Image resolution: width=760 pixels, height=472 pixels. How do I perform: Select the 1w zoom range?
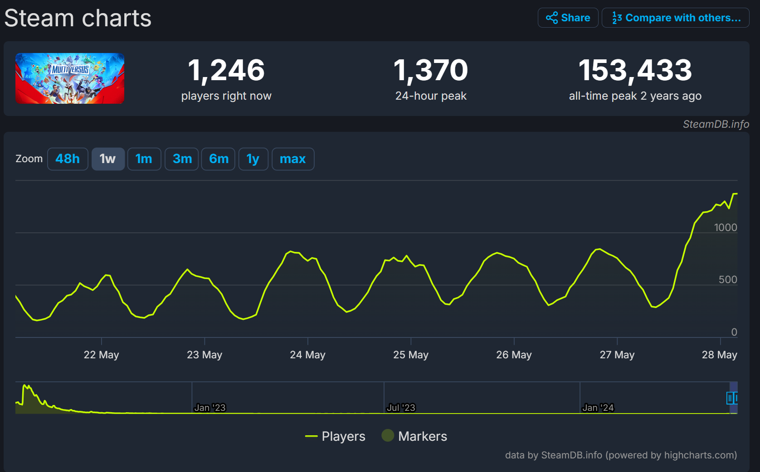108,159
